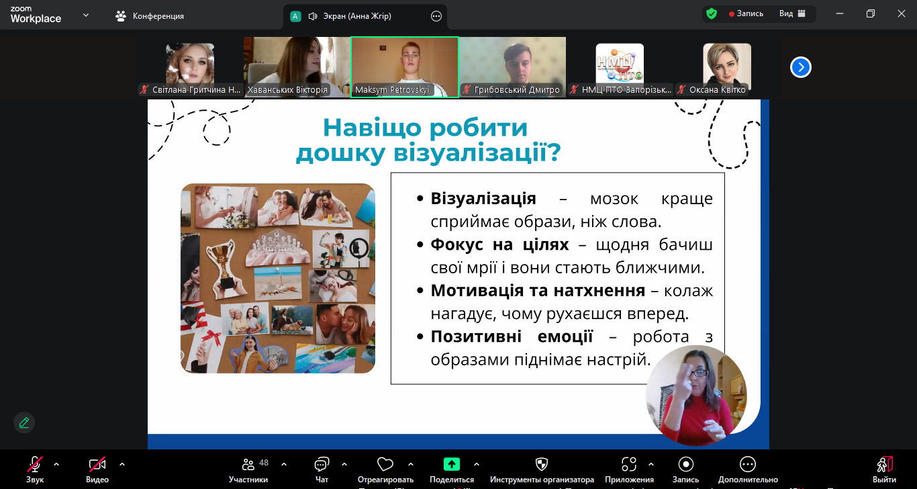
Task: Open the Приложения apps icon
Action: coord(628,464)
